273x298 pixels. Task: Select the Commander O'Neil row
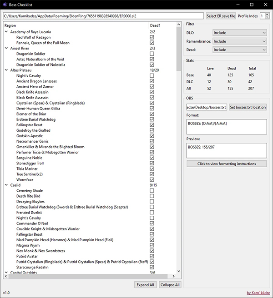tap(32, 223)
